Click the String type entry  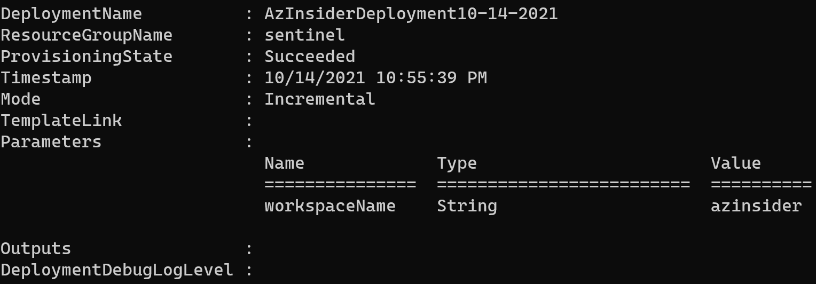(467, 206)
